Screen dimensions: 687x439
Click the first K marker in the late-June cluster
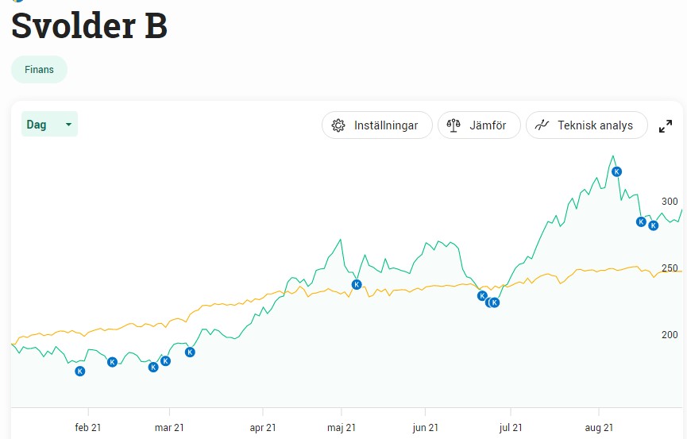481,296
